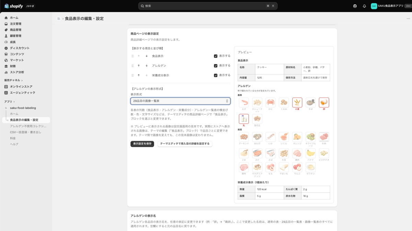Screen dimensions: 412x231
Task: Move 栄養成分表示 row up
Action: click(x=139, y=75)
